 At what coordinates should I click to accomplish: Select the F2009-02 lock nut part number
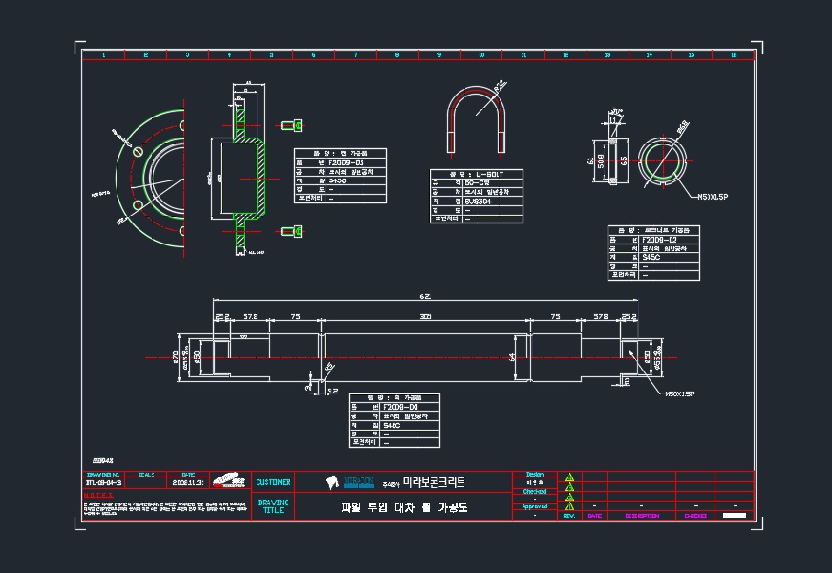click(x=659, y=240)
